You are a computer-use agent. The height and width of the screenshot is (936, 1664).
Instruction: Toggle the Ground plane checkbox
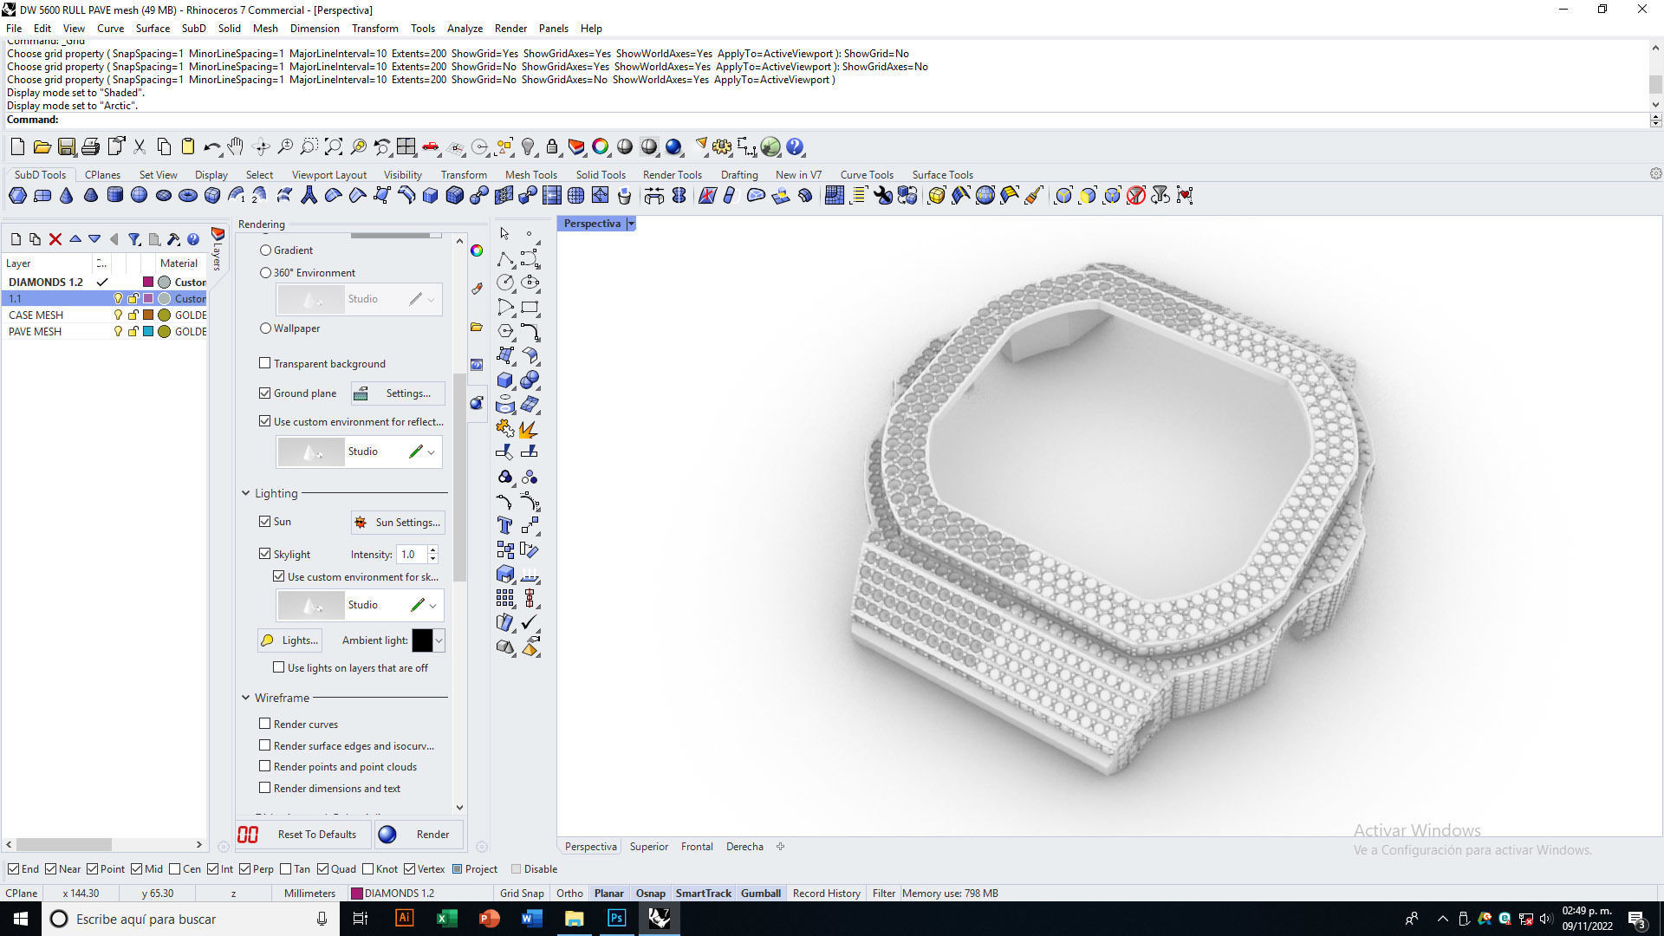[x=265, y=393]
